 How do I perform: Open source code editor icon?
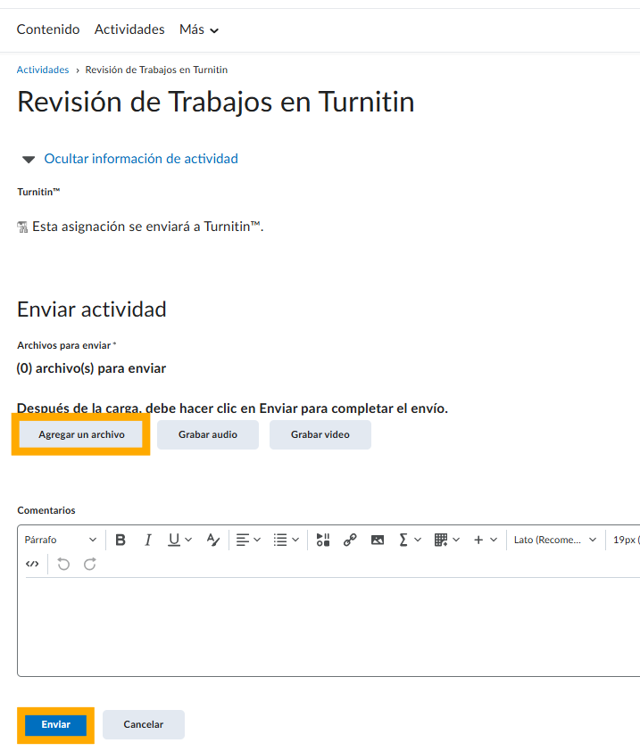pos(32,565)
